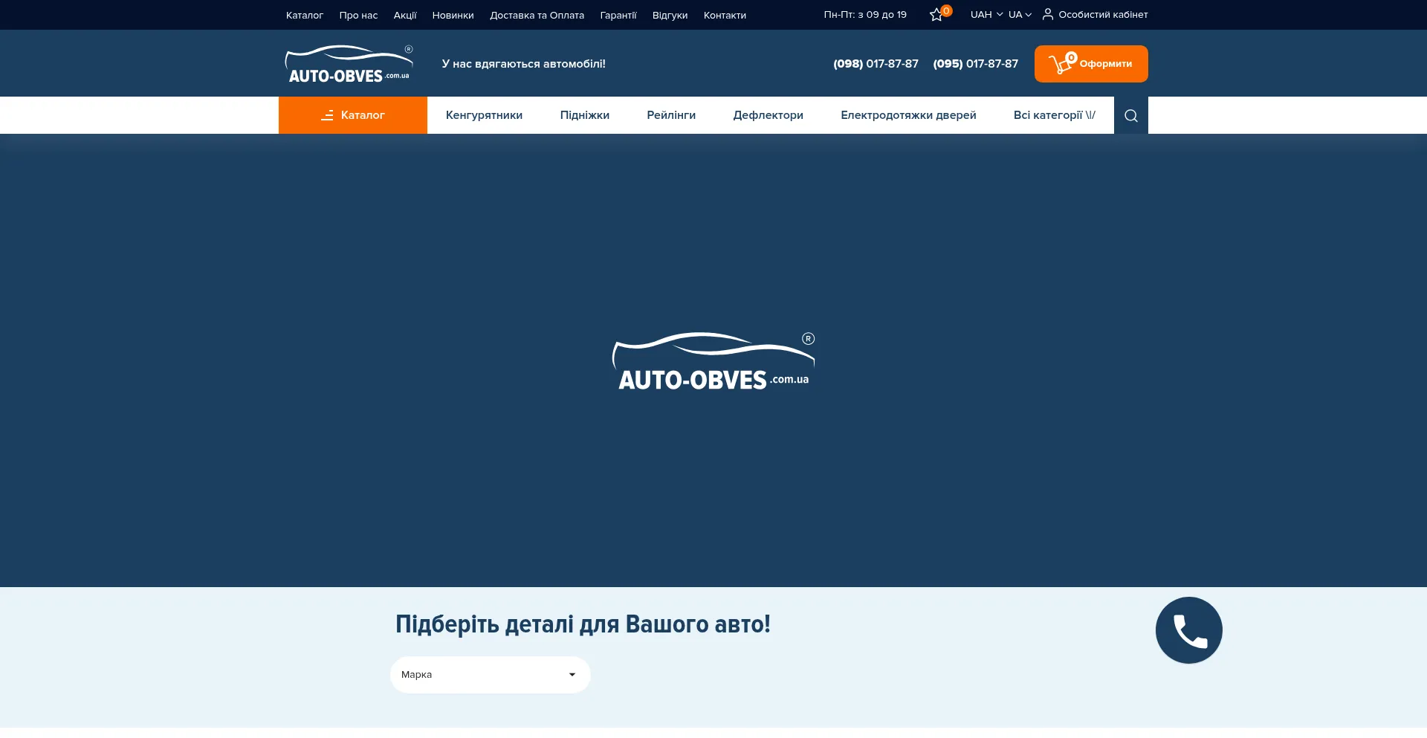
Task: Open the search magnifier icon
Action: [1131, 115]
